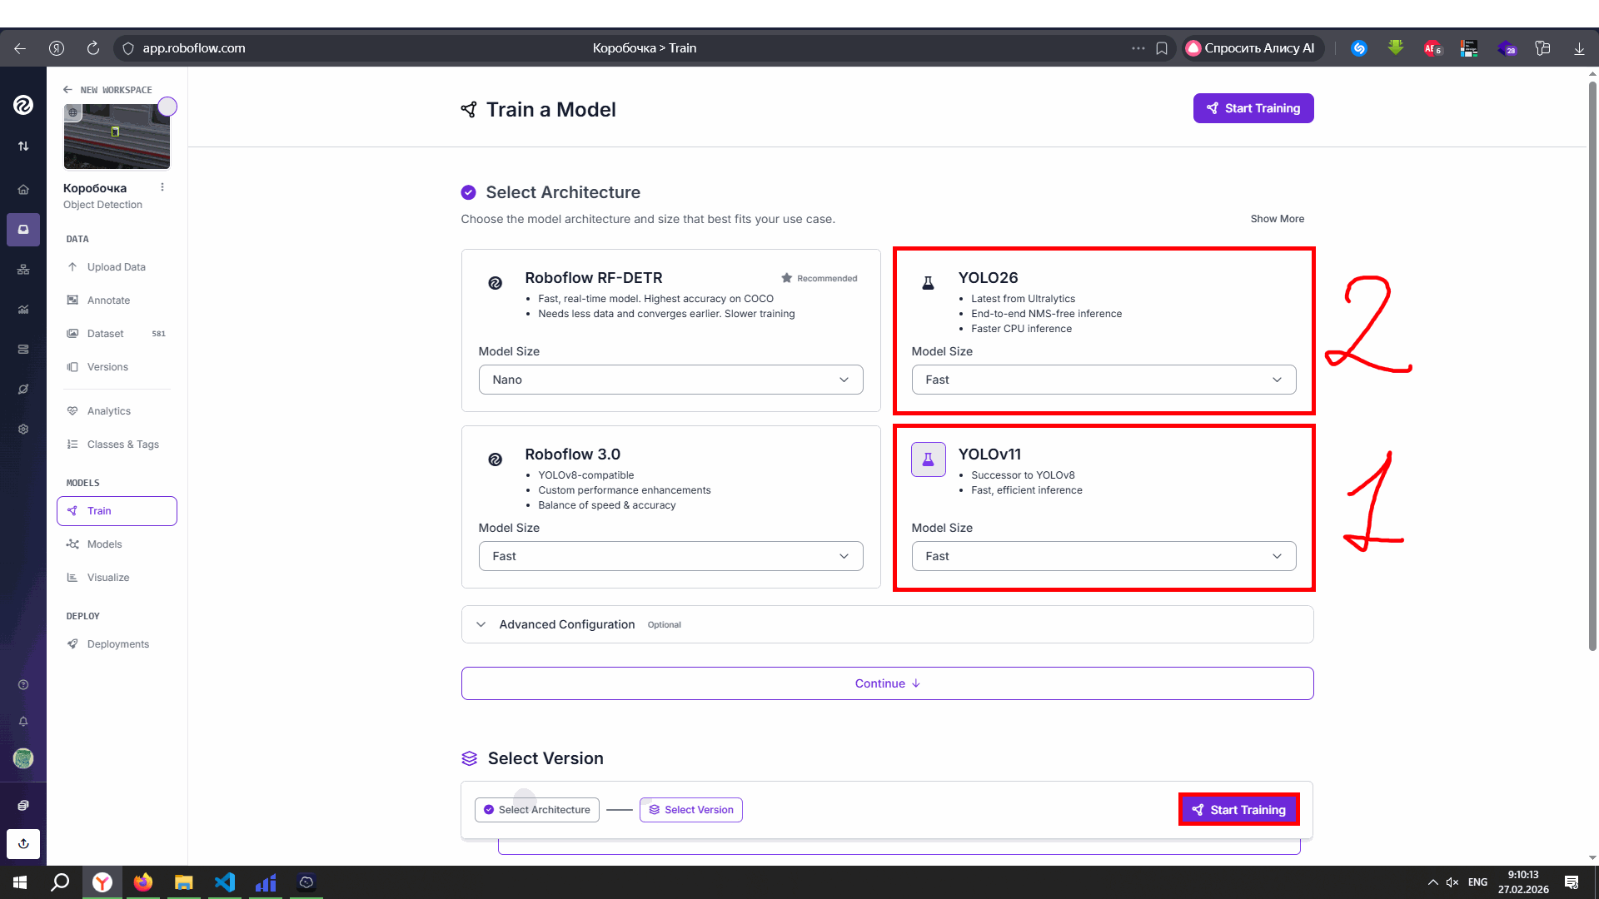
Task: Select the YOLO26 architecture card title
Action: point(988,278)
